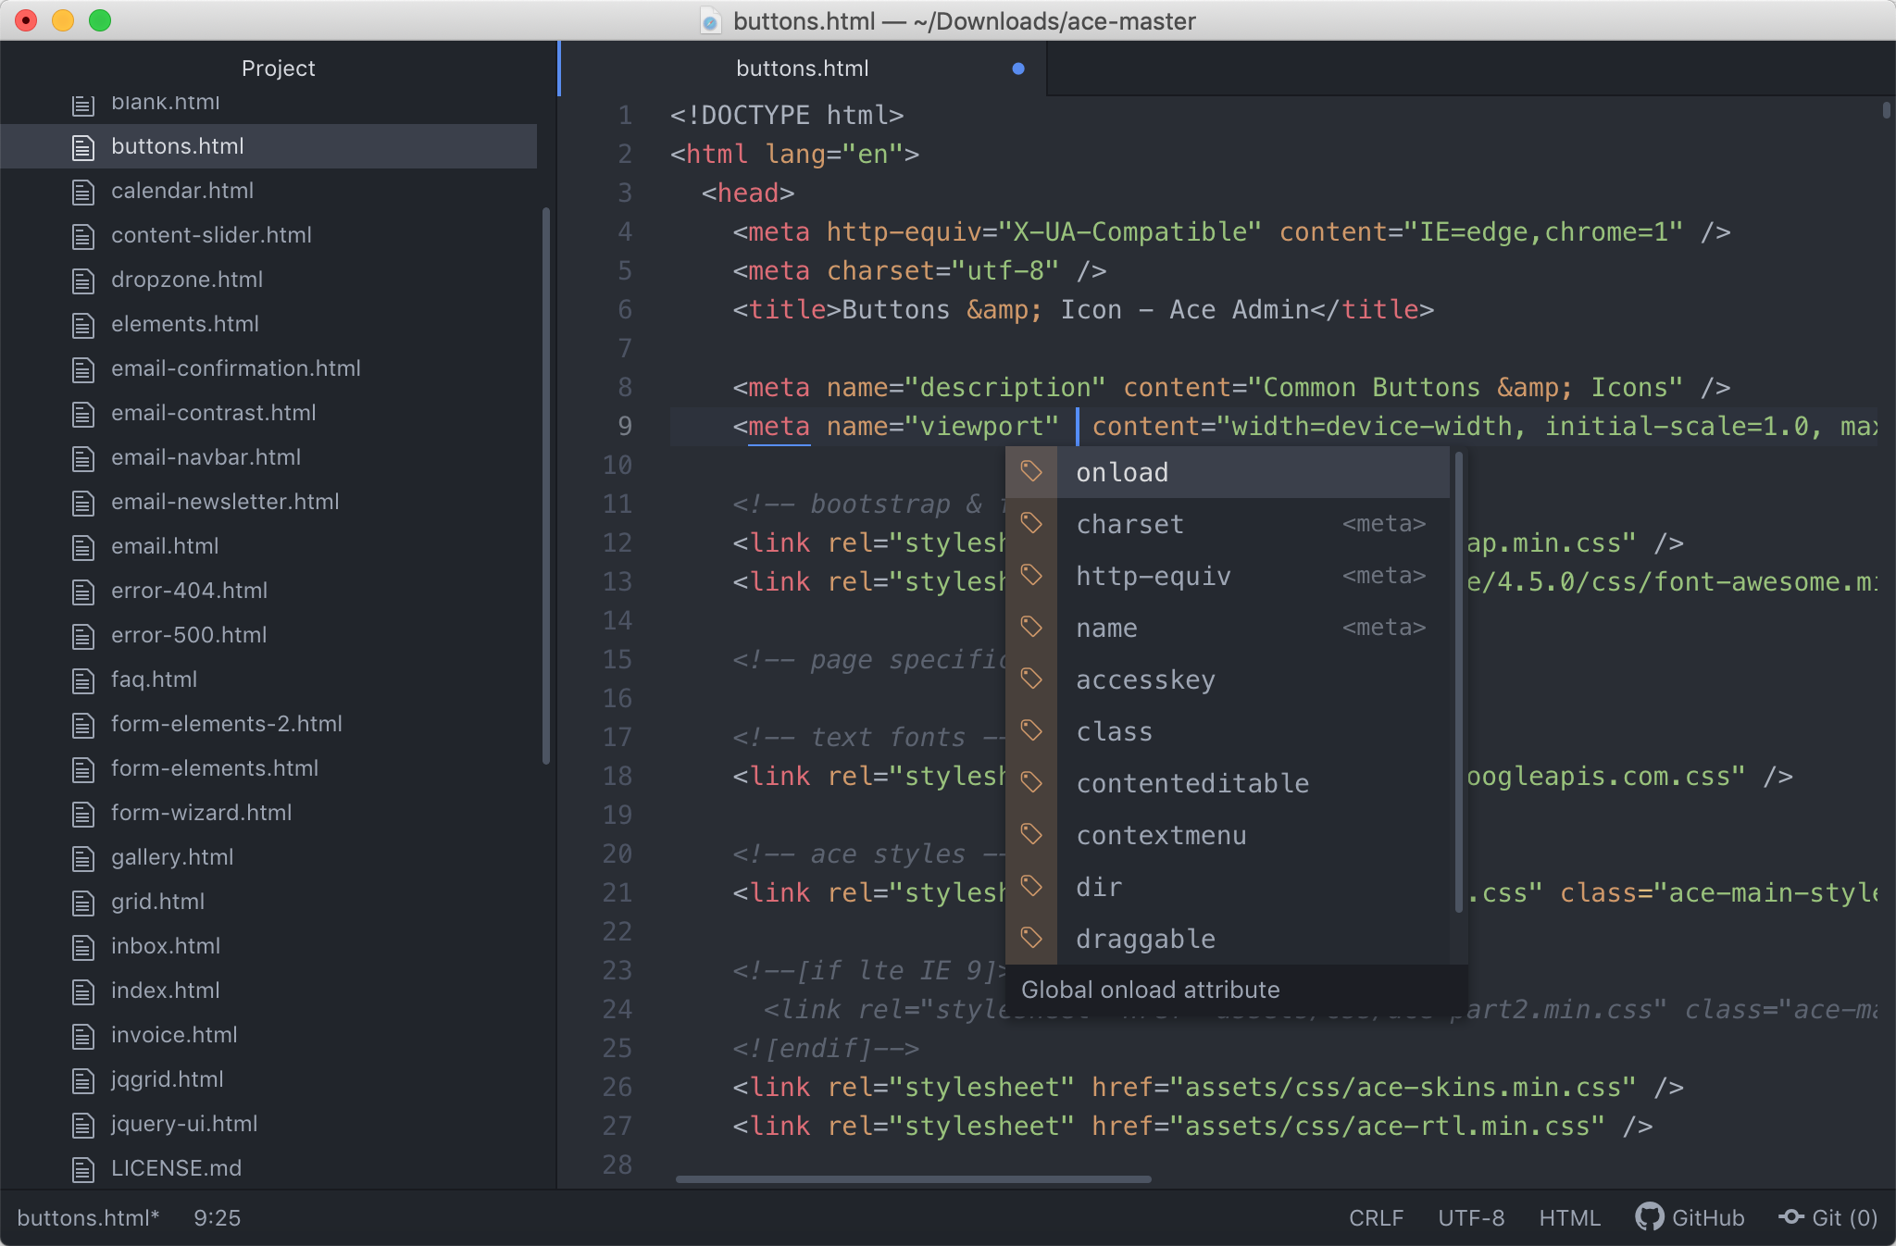Click file icon next to gallery.html
1896x1246 pixels.
pos(83,858)
